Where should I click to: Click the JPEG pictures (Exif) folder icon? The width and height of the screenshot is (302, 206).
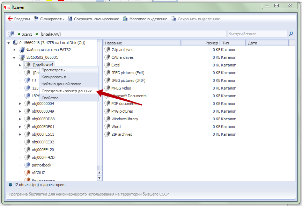click(107, 73)
